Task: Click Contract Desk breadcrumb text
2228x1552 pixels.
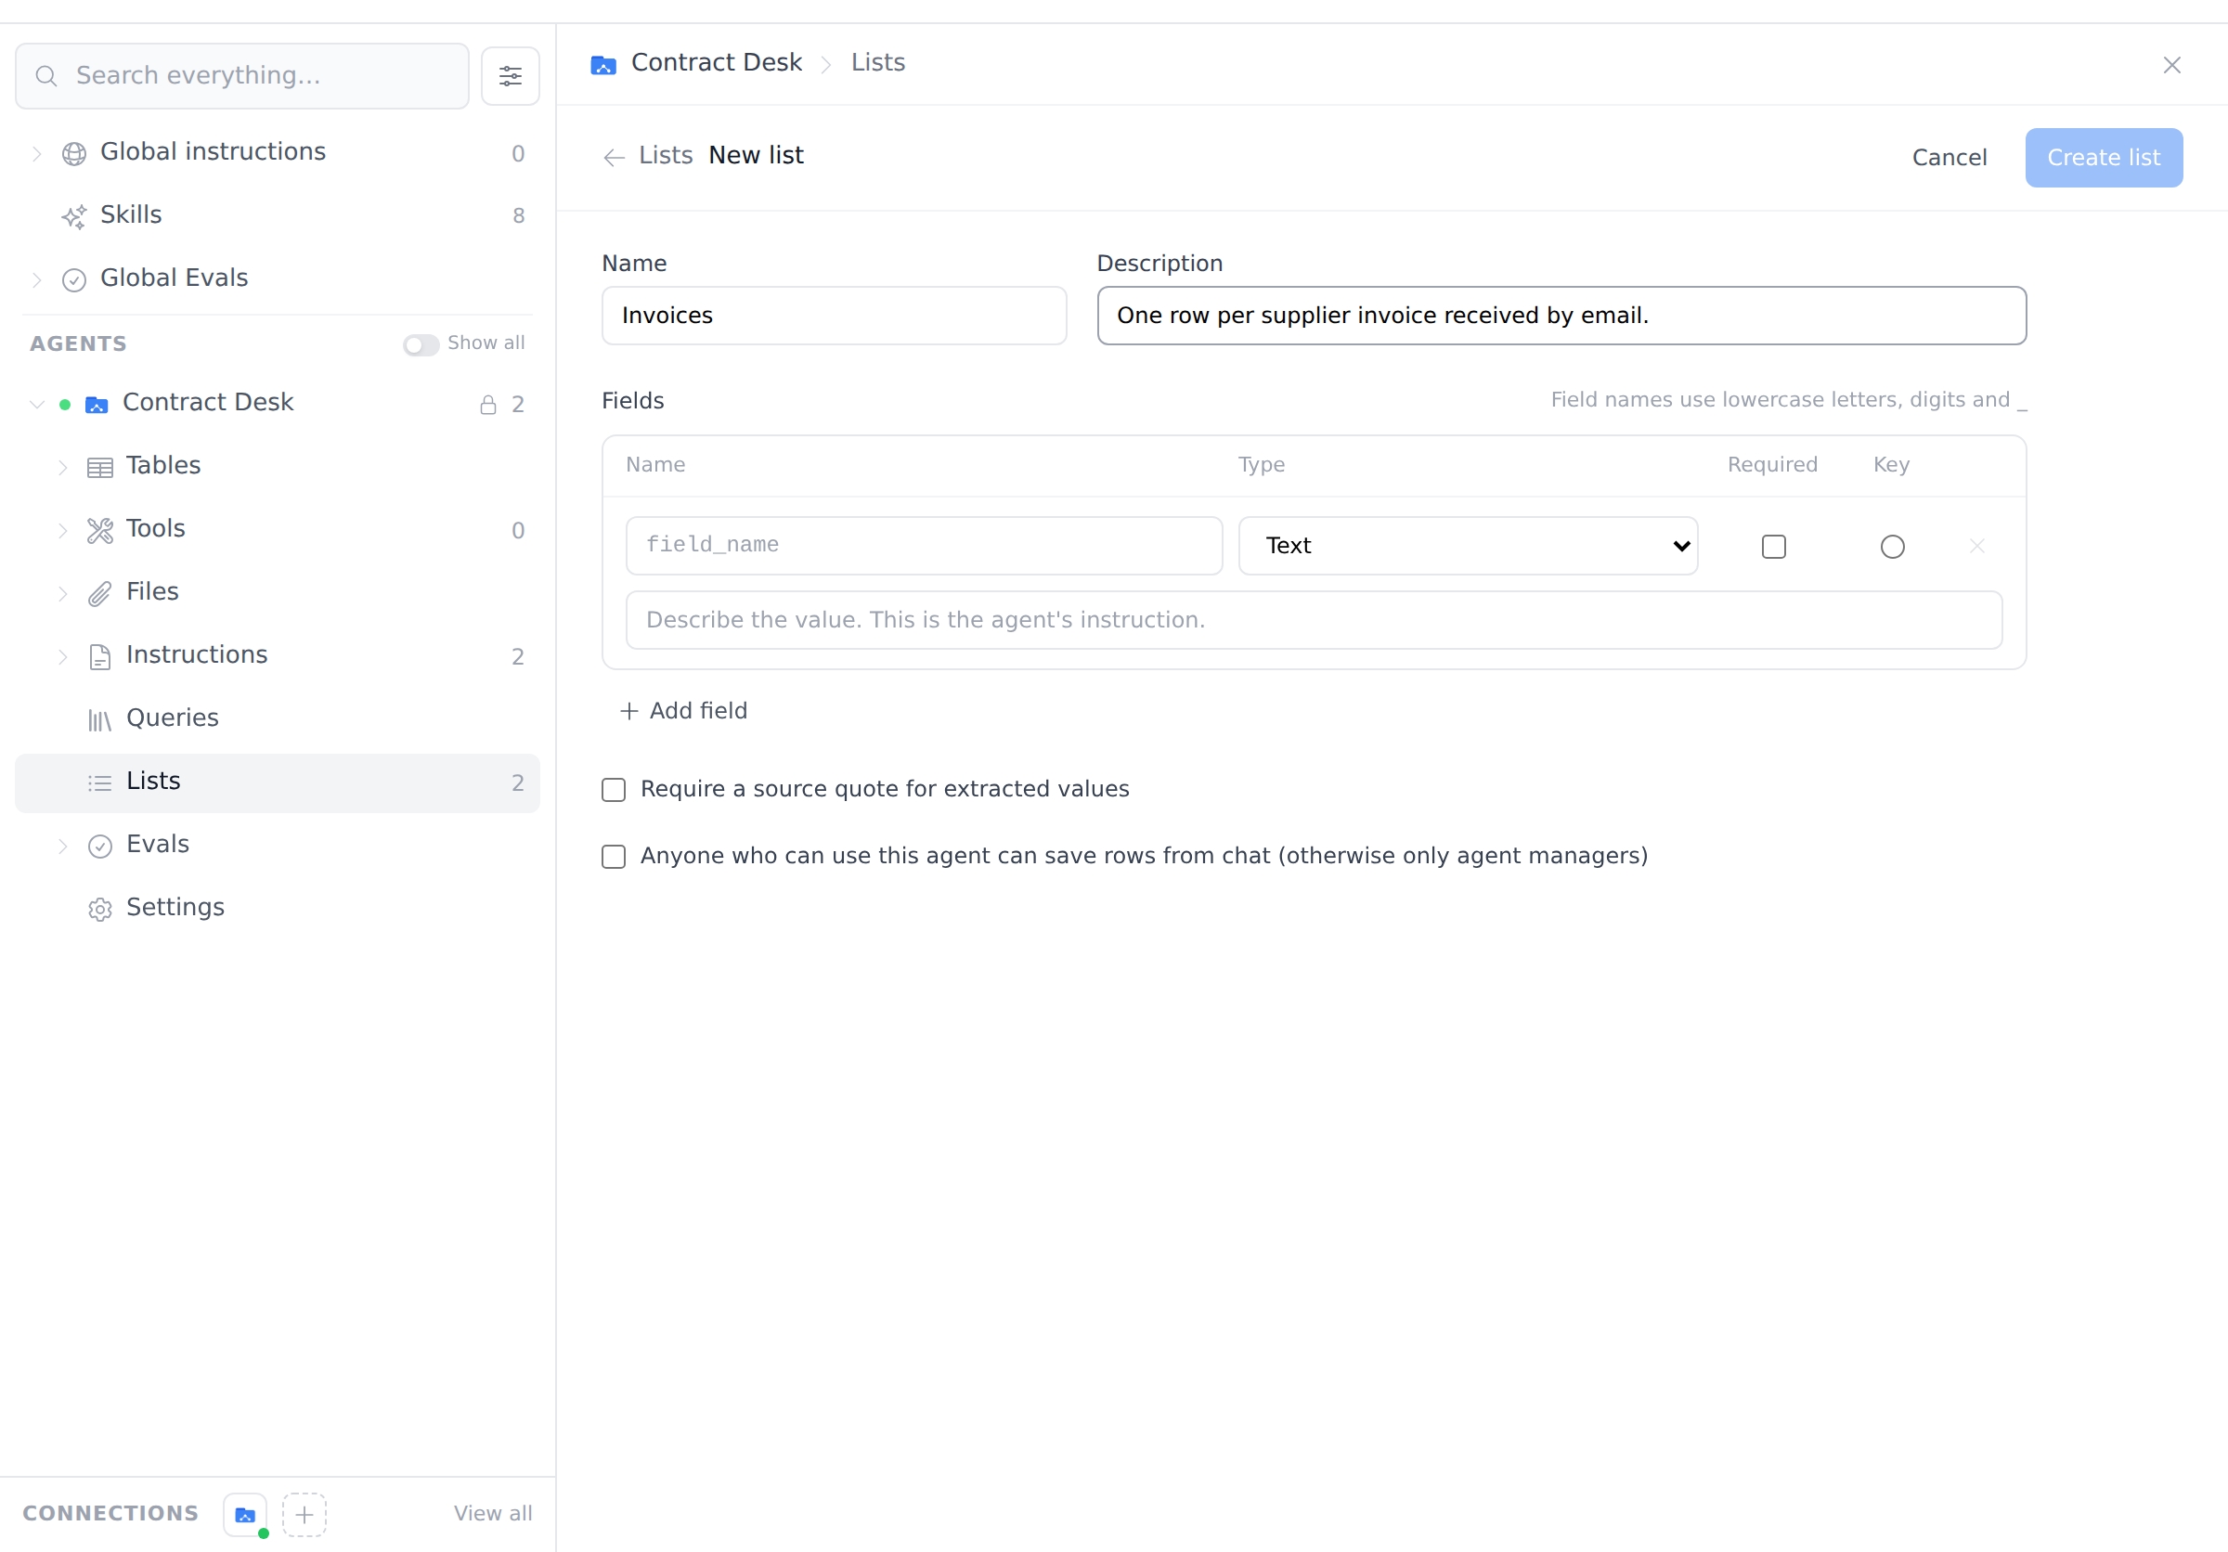Action: coord(716,63)
